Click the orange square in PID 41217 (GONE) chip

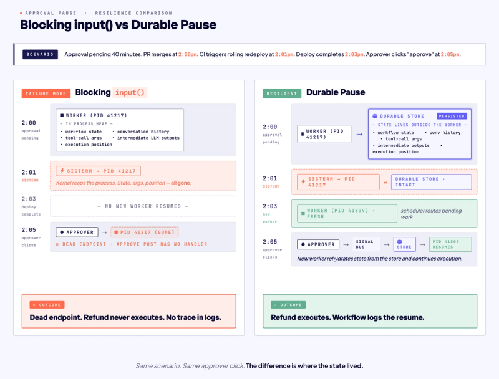coord(116,233)
